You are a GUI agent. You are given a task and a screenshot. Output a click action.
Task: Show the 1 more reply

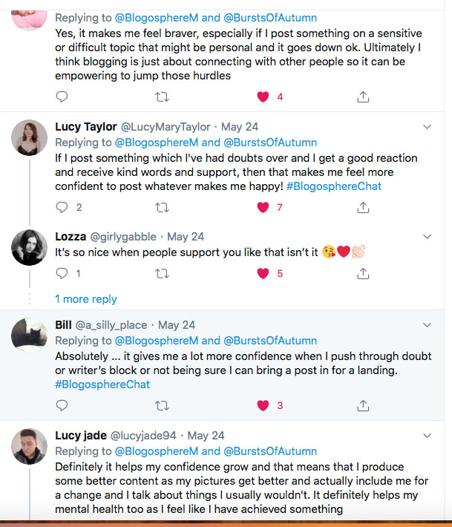(86, 299)
